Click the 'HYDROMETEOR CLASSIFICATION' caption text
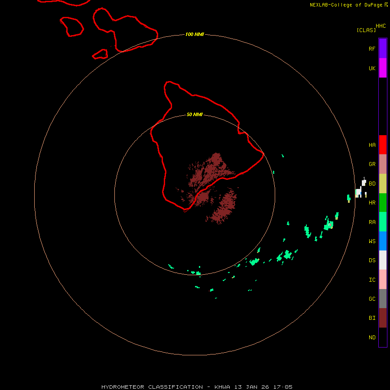390x390 pixels. (x=152, y=387)
